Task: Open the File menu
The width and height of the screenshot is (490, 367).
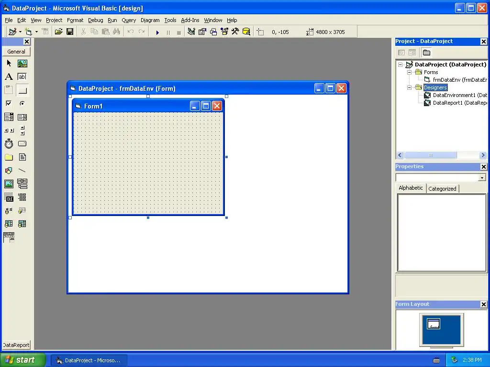Action: click(x=9, y=20)
